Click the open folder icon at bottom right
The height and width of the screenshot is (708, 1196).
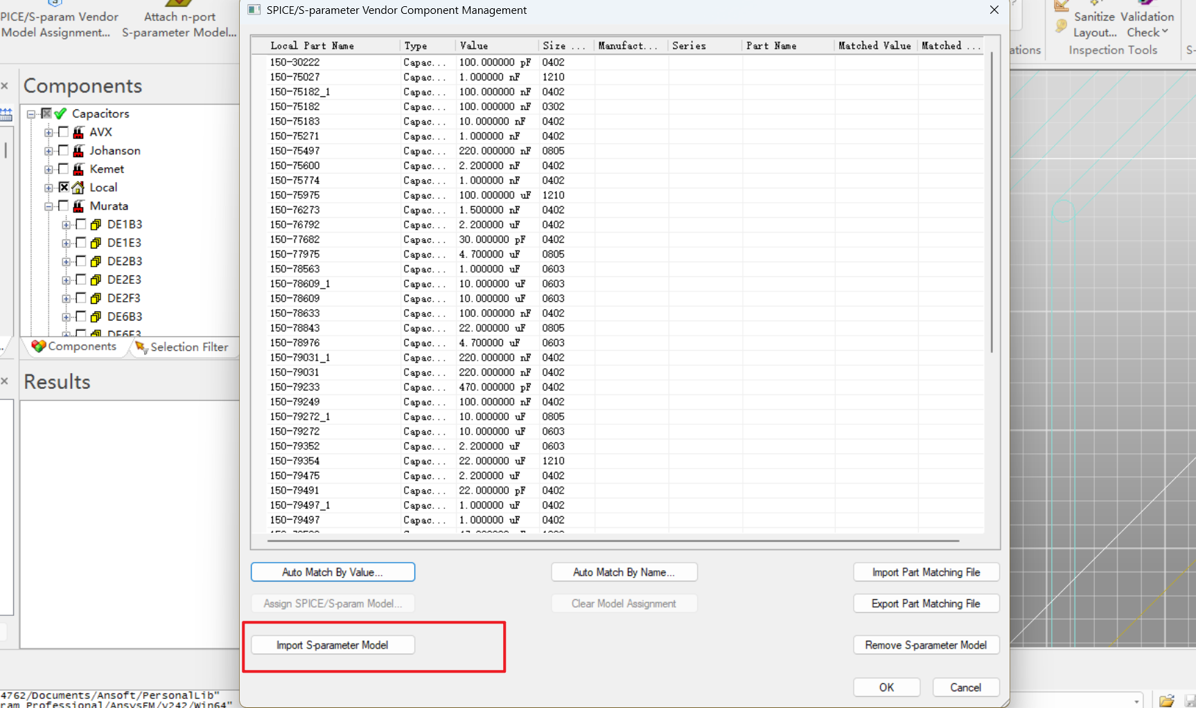[1167, 700]
